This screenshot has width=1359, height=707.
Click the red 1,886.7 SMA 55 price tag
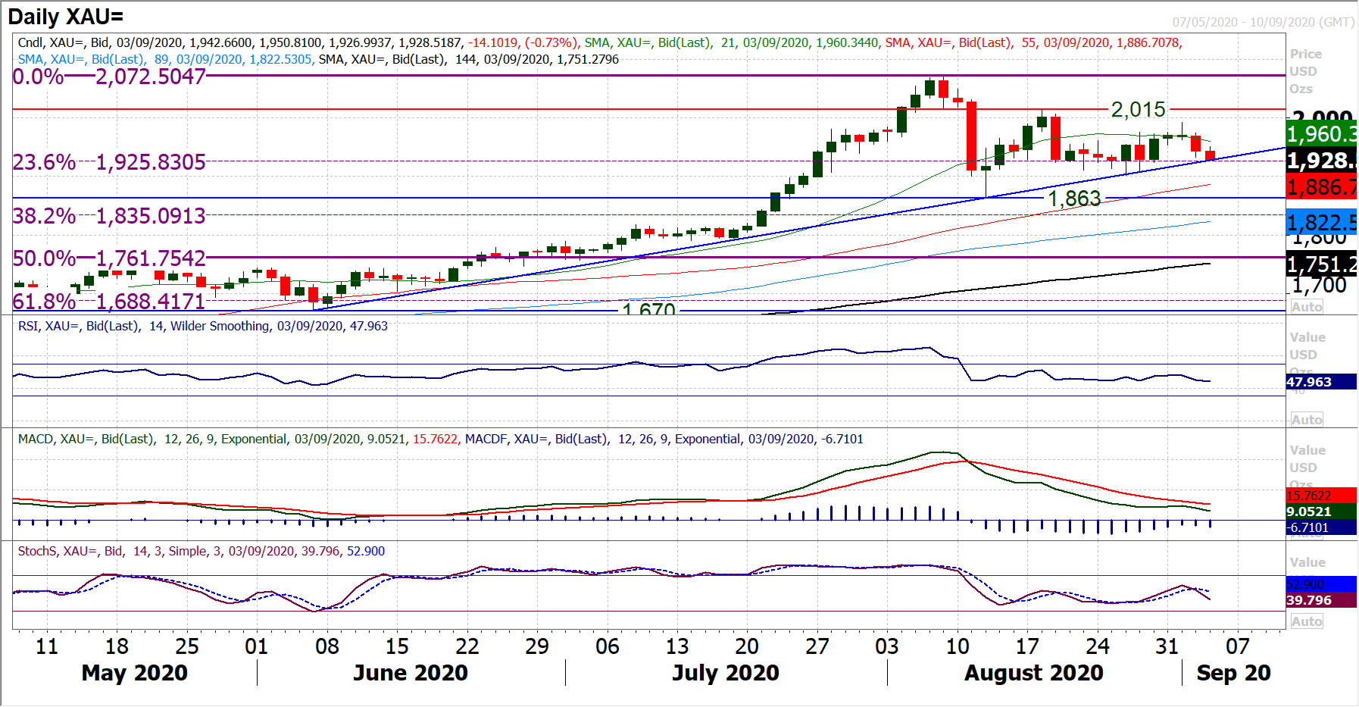1321,186
